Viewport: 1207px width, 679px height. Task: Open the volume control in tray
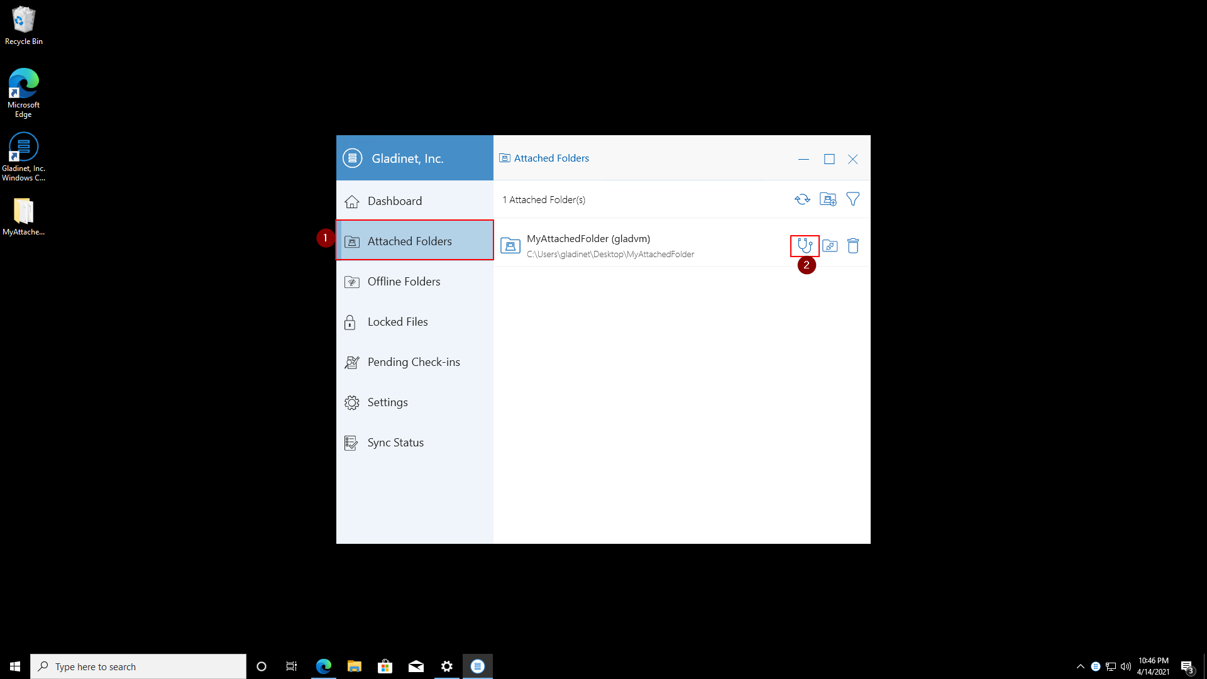click(x=1126, y=666)
